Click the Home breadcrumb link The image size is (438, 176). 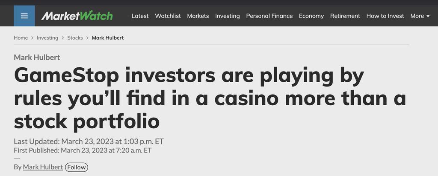pyautogui.click(x=21, y=38)
